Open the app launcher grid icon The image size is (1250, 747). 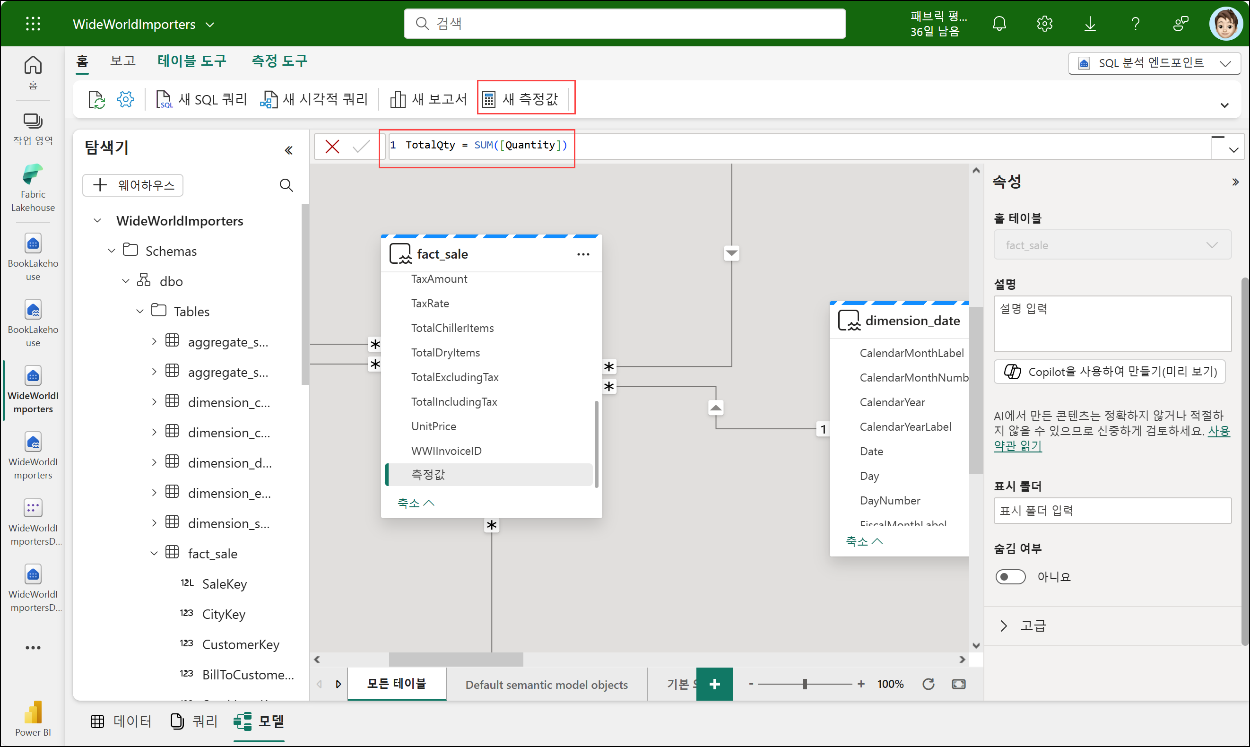click(x=33, y=24)
